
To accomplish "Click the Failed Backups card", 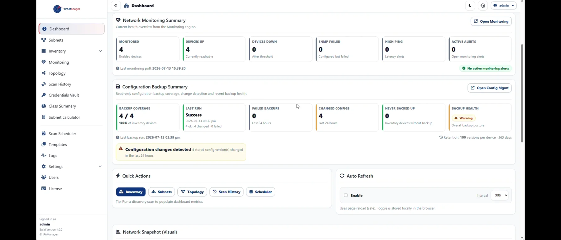I will tap(280, 118).
